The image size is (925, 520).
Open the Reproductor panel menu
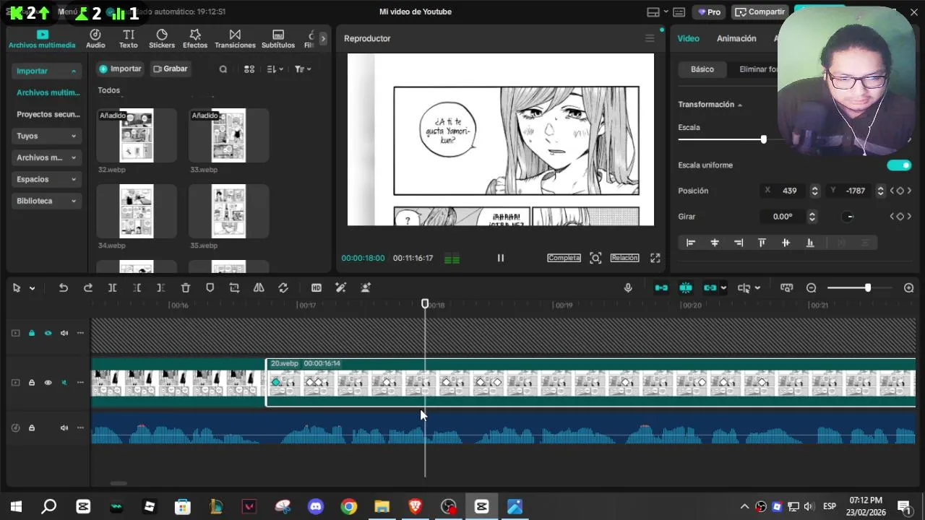tap(650, 38)
